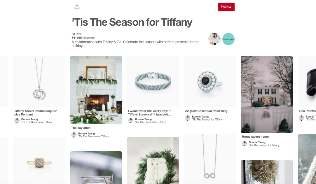
Task: Click the 541169 followers count
Action: point(83,38)
